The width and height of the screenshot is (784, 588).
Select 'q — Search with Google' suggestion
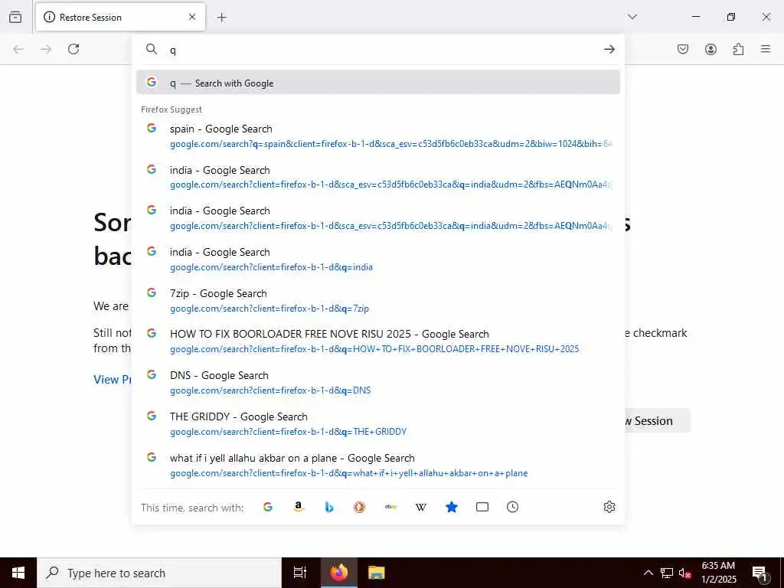[x=378, y=83]
